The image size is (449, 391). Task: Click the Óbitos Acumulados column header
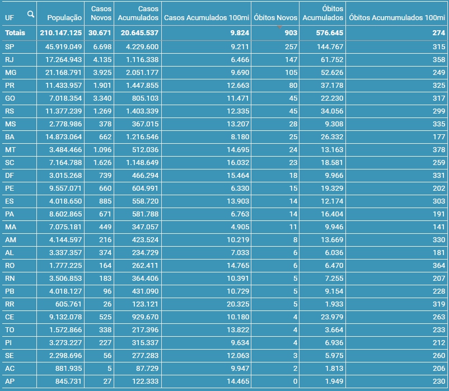click(x=322, y=13)
